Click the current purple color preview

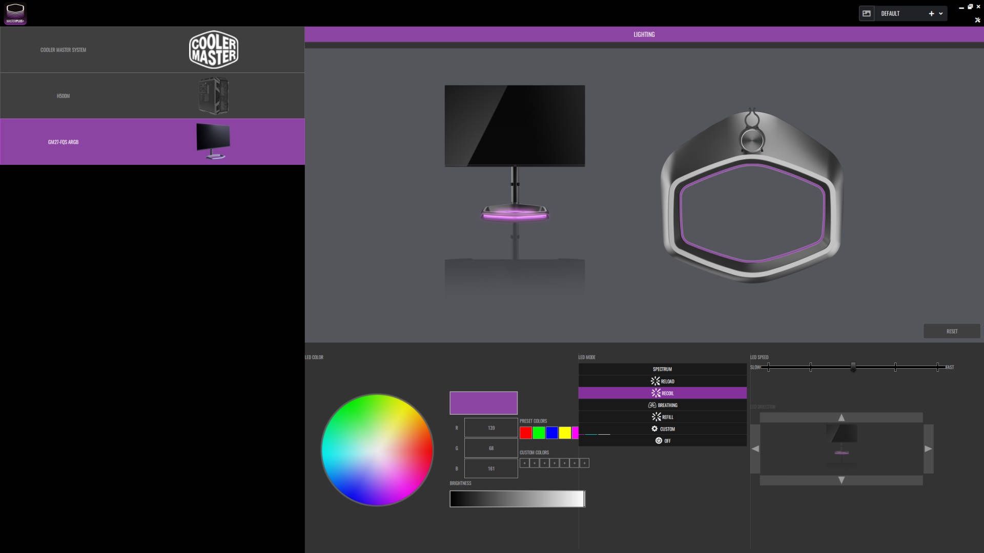click(x=483, y=403)
